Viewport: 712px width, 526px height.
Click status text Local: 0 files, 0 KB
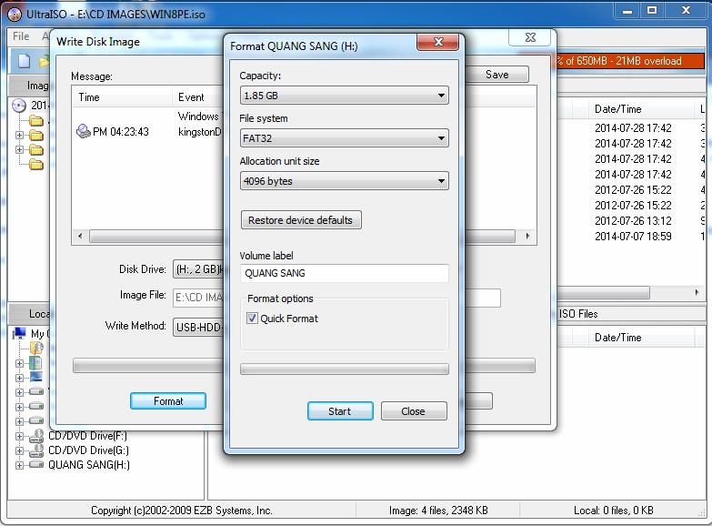614,511
